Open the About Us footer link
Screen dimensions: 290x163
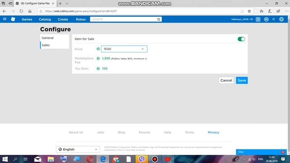coord(76,132)
